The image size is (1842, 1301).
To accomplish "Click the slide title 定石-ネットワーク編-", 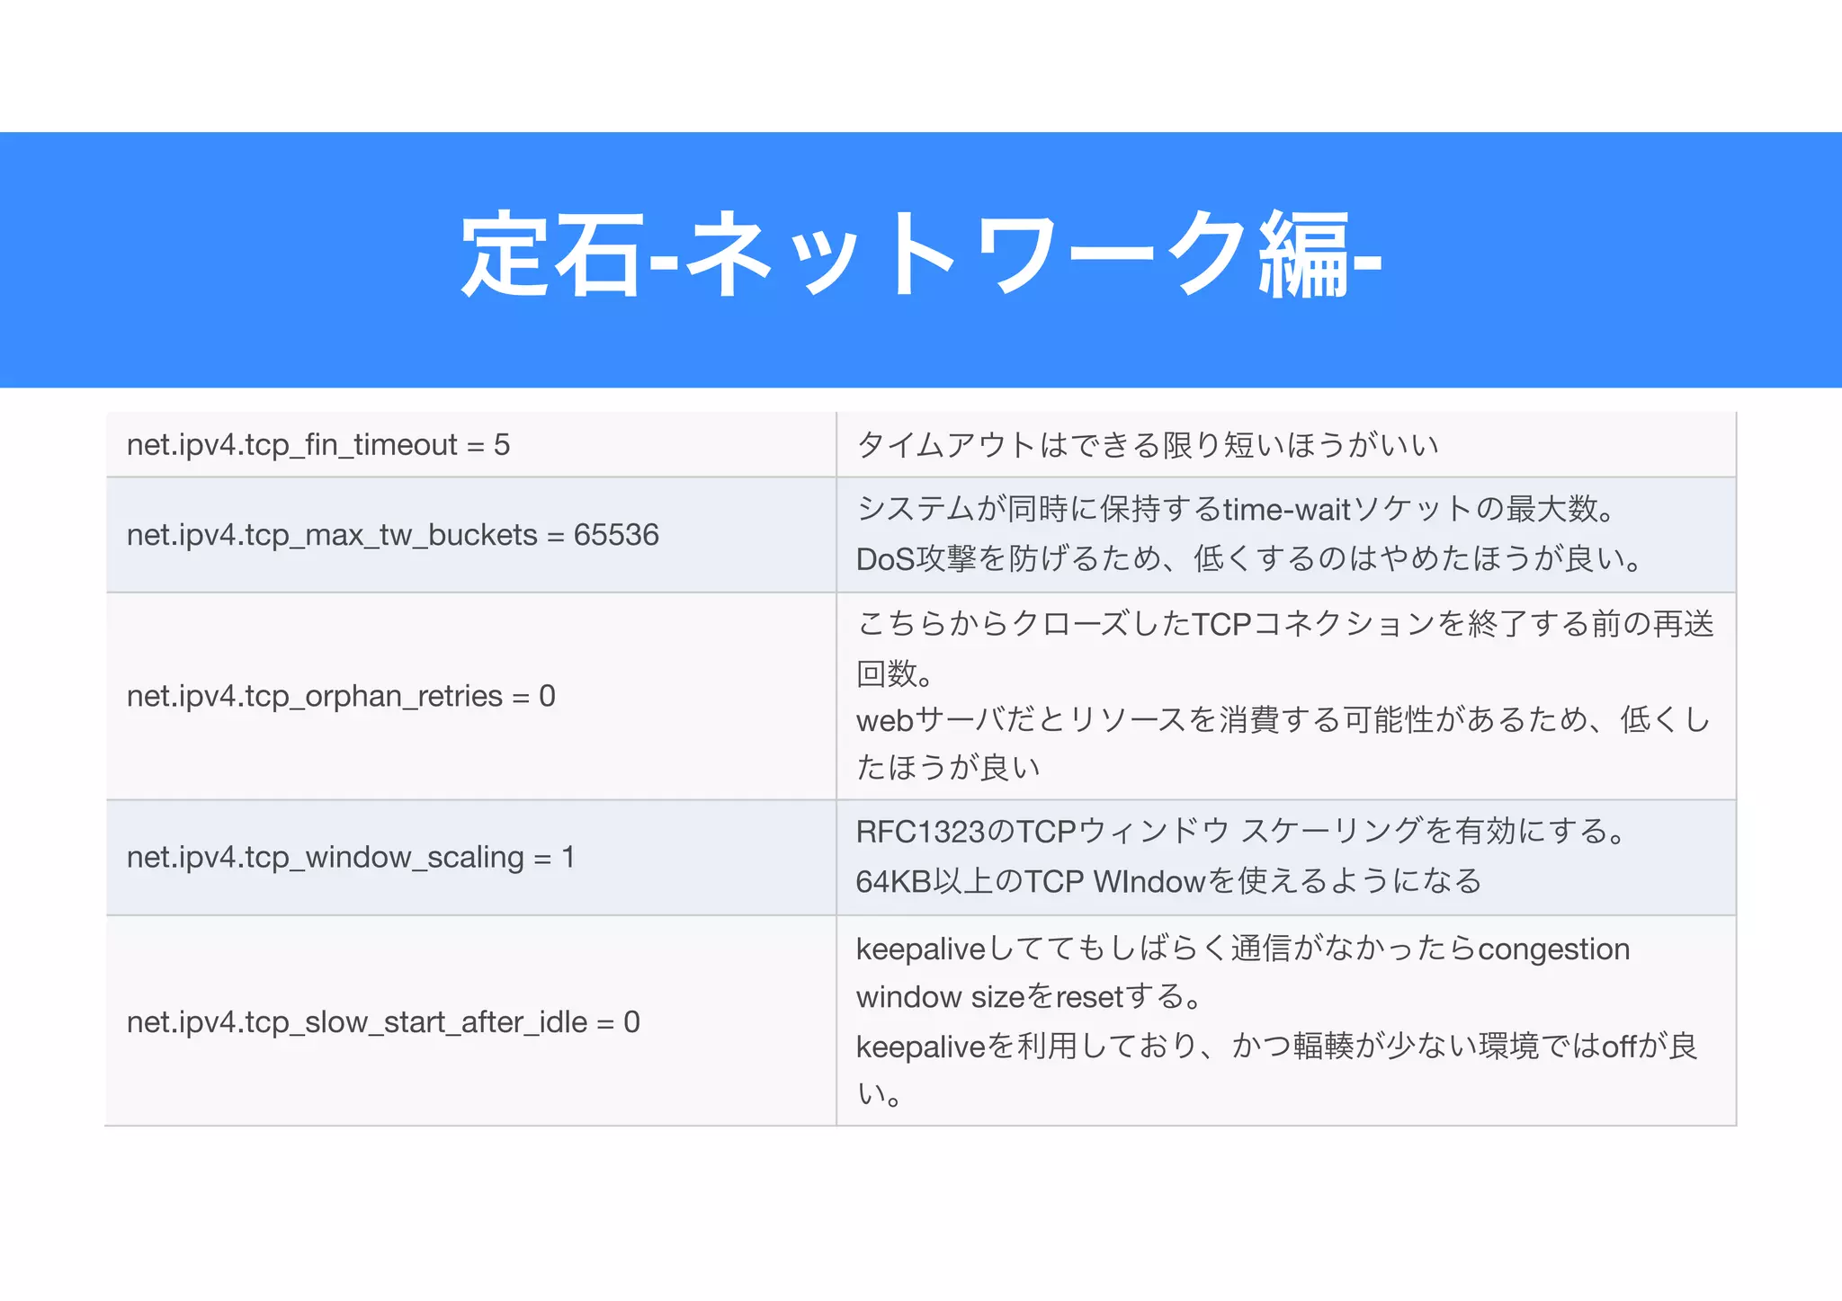I will [921, 254].
